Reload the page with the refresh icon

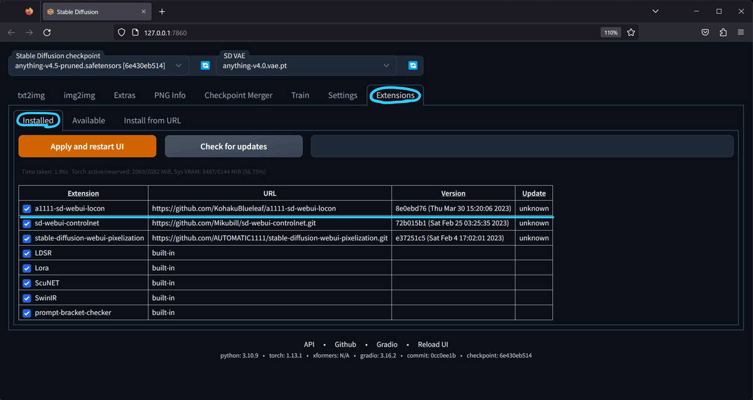46,32
